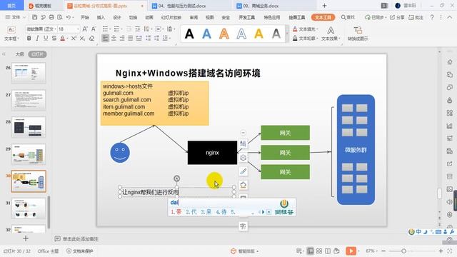Screen dimensions: 457x257
Task: Click the 查找 search button
Action: 348,17
